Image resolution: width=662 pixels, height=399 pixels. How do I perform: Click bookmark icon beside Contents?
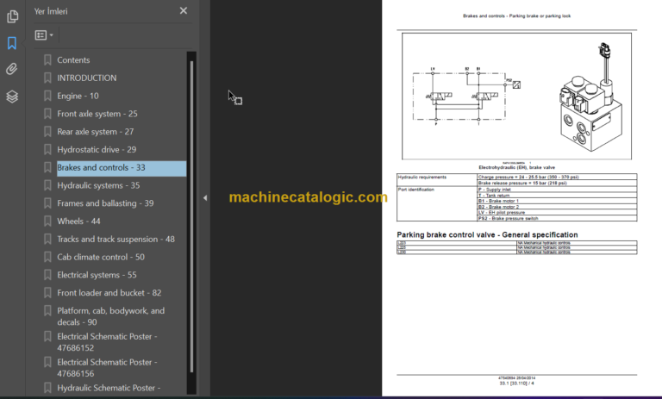(47, 60)
